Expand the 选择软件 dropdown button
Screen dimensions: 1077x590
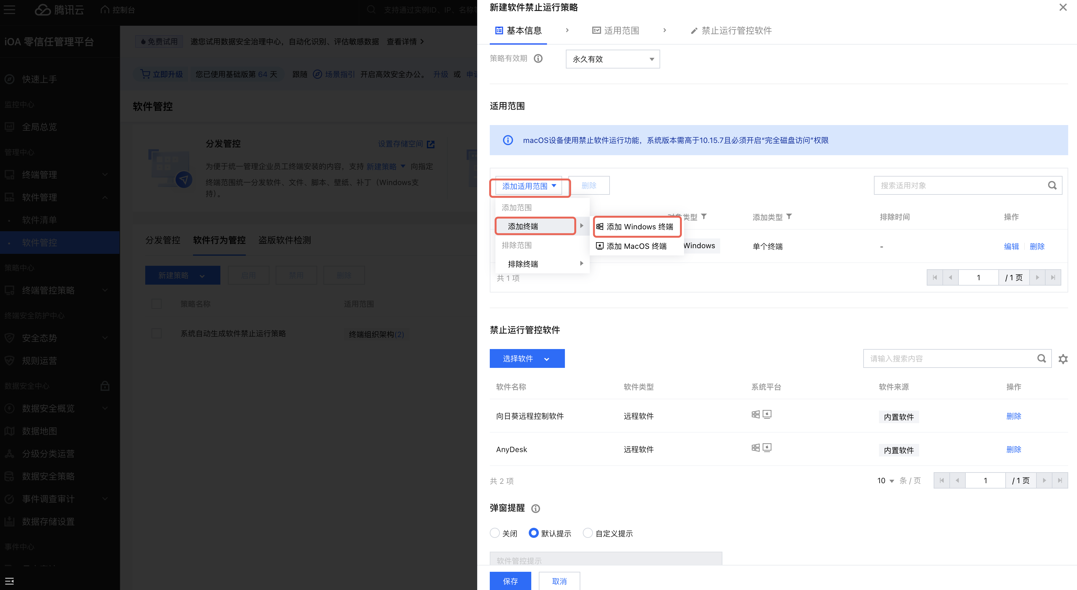(527, 358)
